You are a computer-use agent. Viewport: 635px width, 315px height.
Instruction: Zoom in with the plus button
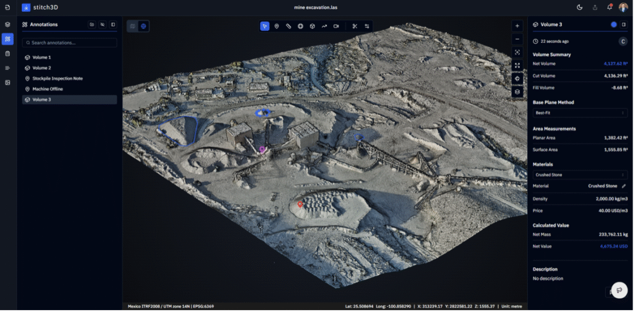[x=517, y=26]
